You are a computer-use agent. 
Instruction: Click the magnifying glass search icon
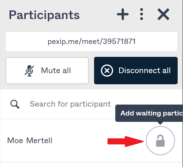[15, 104]
